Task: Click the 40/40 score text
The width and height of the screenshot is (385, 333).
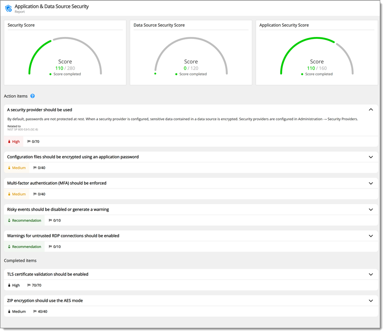Action: [x=42, y=311]
